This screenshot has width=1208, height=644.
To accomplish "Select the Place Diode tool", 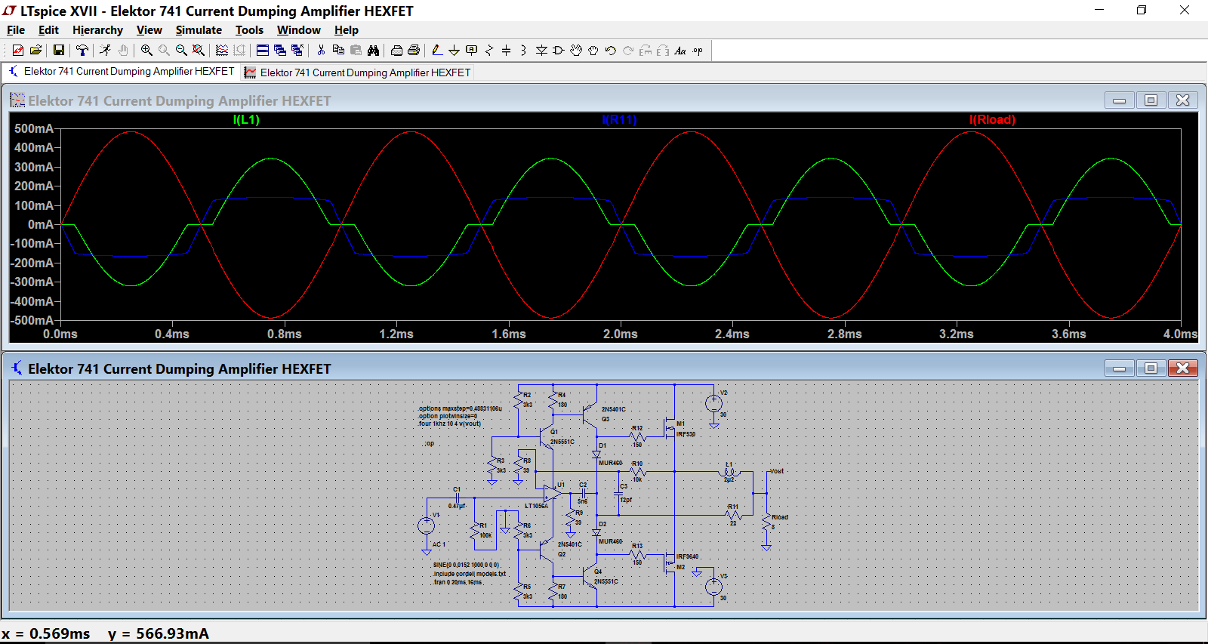I will pyautogui.click(x=541, y=51).
